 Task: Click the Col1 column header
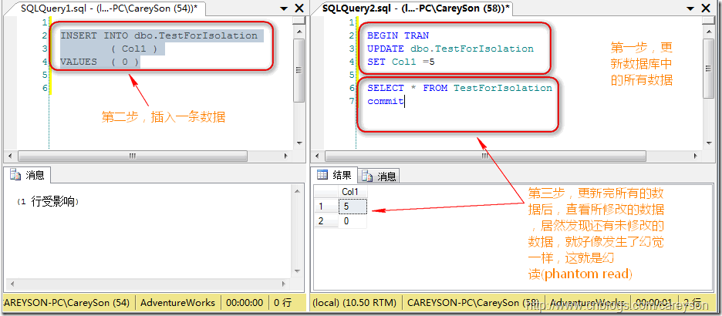point(352,191)
